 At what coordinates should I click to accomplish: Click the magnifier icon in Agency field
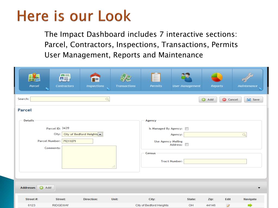(x=244, y=135)
